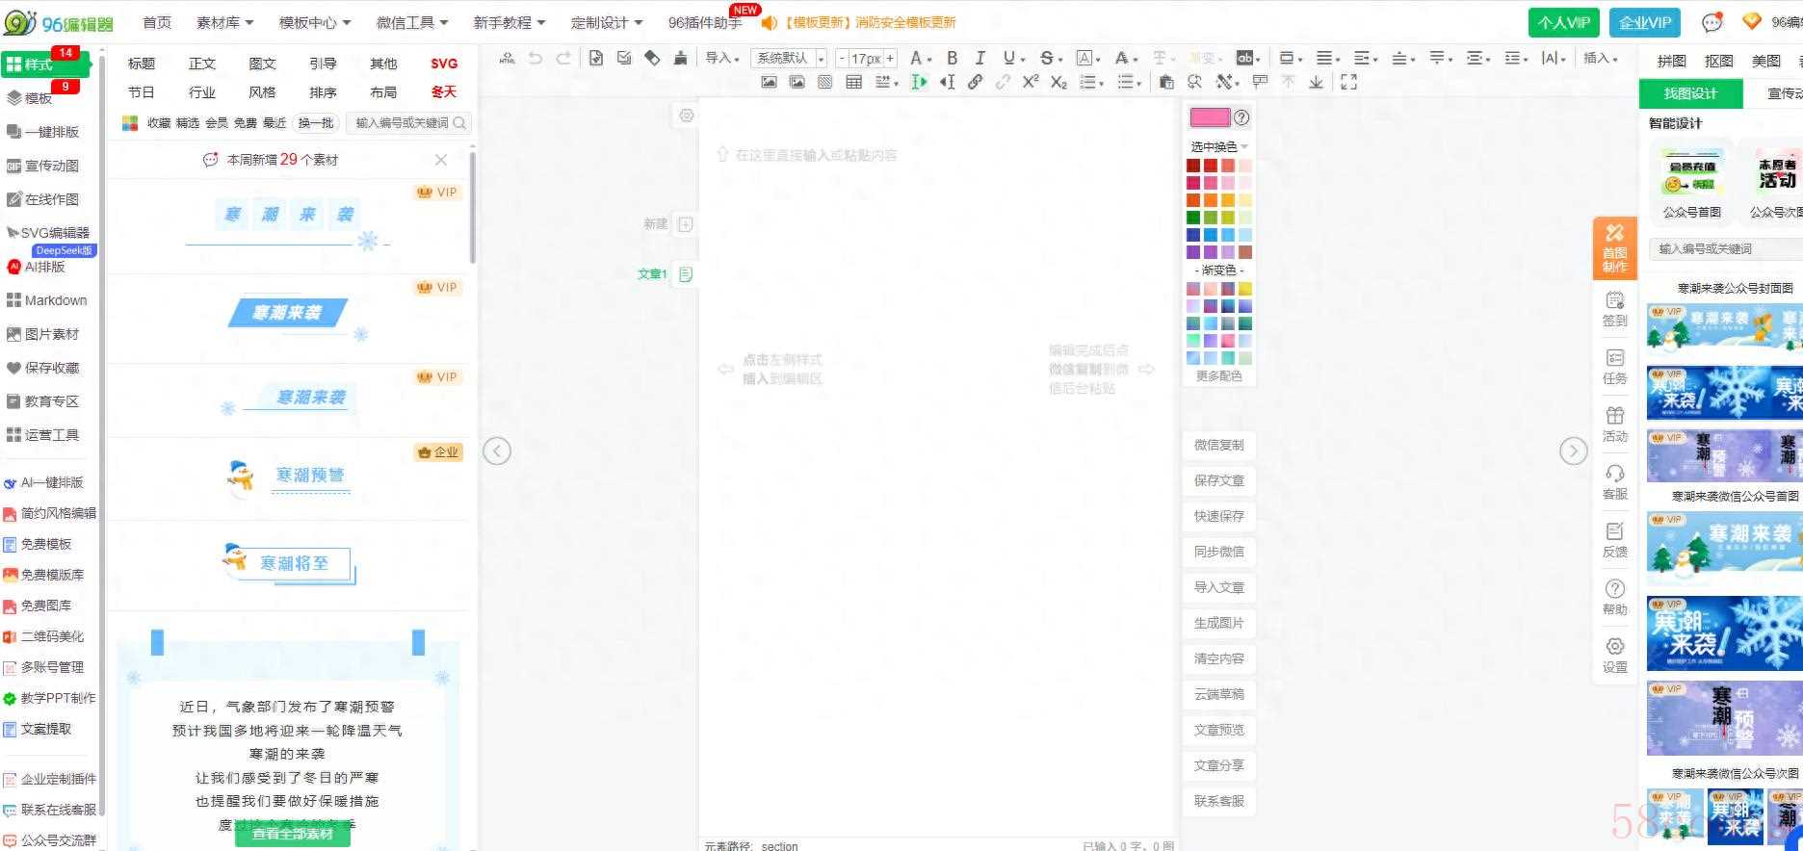Click the 保存文章 button
This screenshot has height=851, width=1803.
pos(1218,480)
